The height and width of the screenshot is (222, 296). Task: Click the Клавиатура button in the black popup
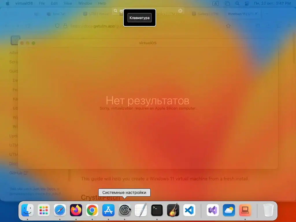pos(140,18)
